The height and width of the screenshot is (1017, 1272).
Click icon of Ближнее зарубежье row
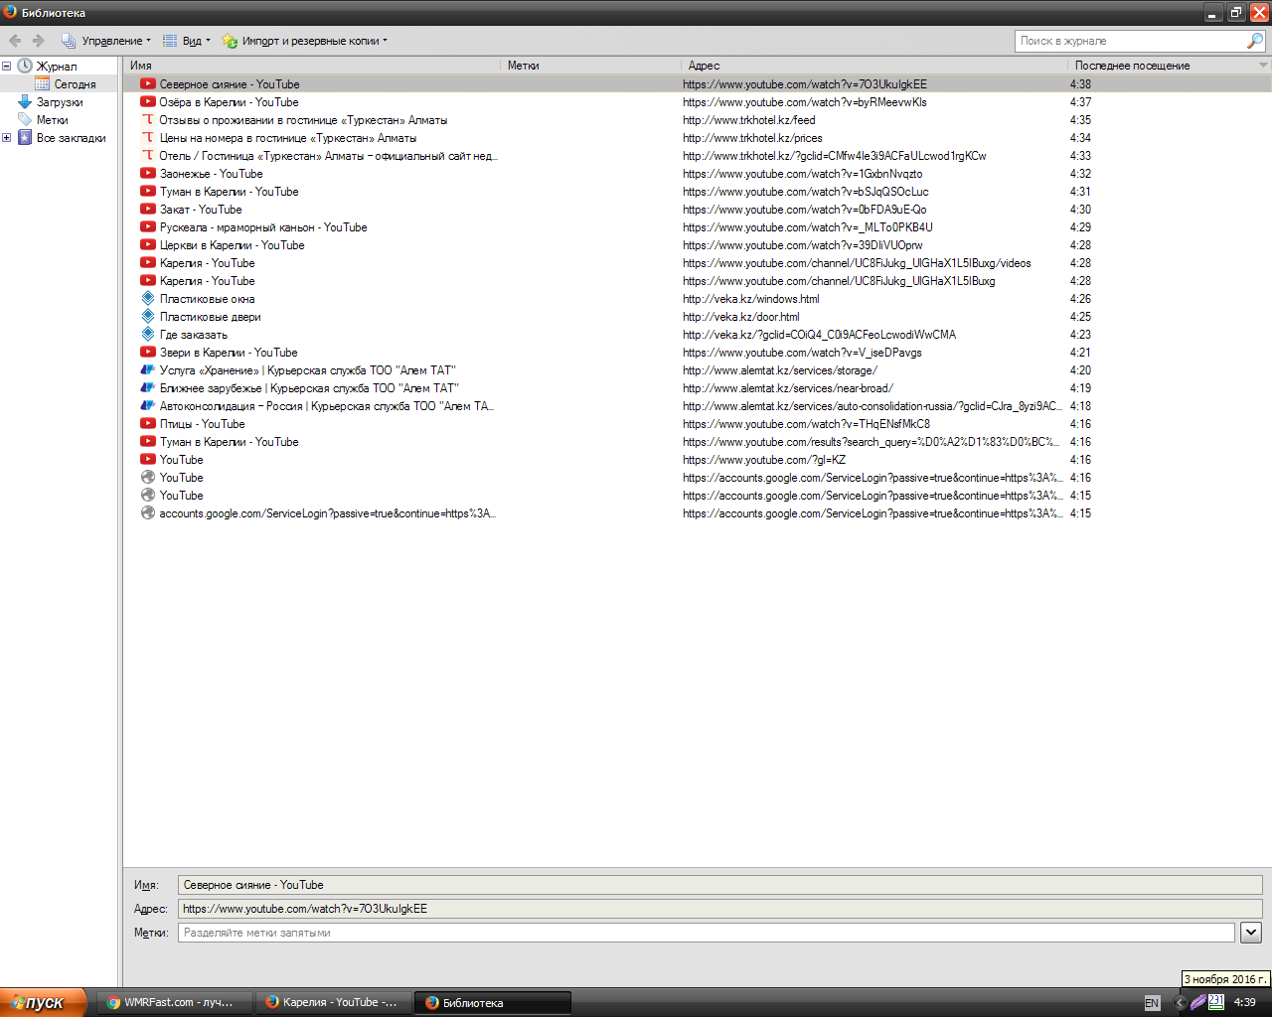148,388
